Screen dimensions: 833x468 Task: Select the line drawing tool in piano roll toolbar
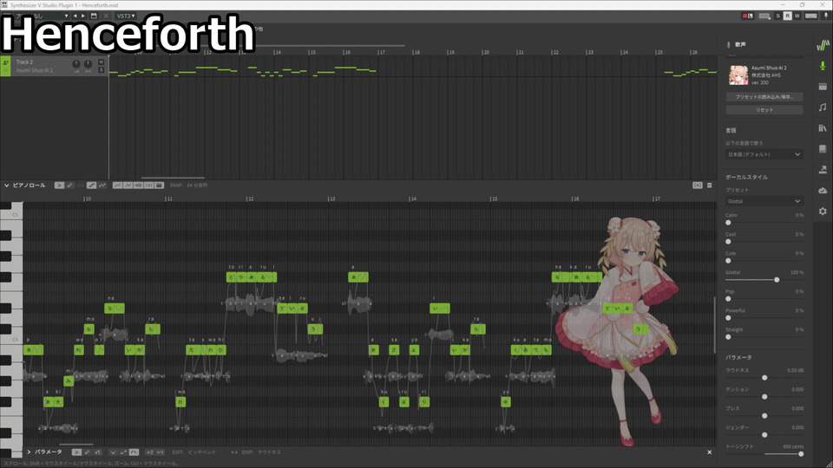(91, 185)
